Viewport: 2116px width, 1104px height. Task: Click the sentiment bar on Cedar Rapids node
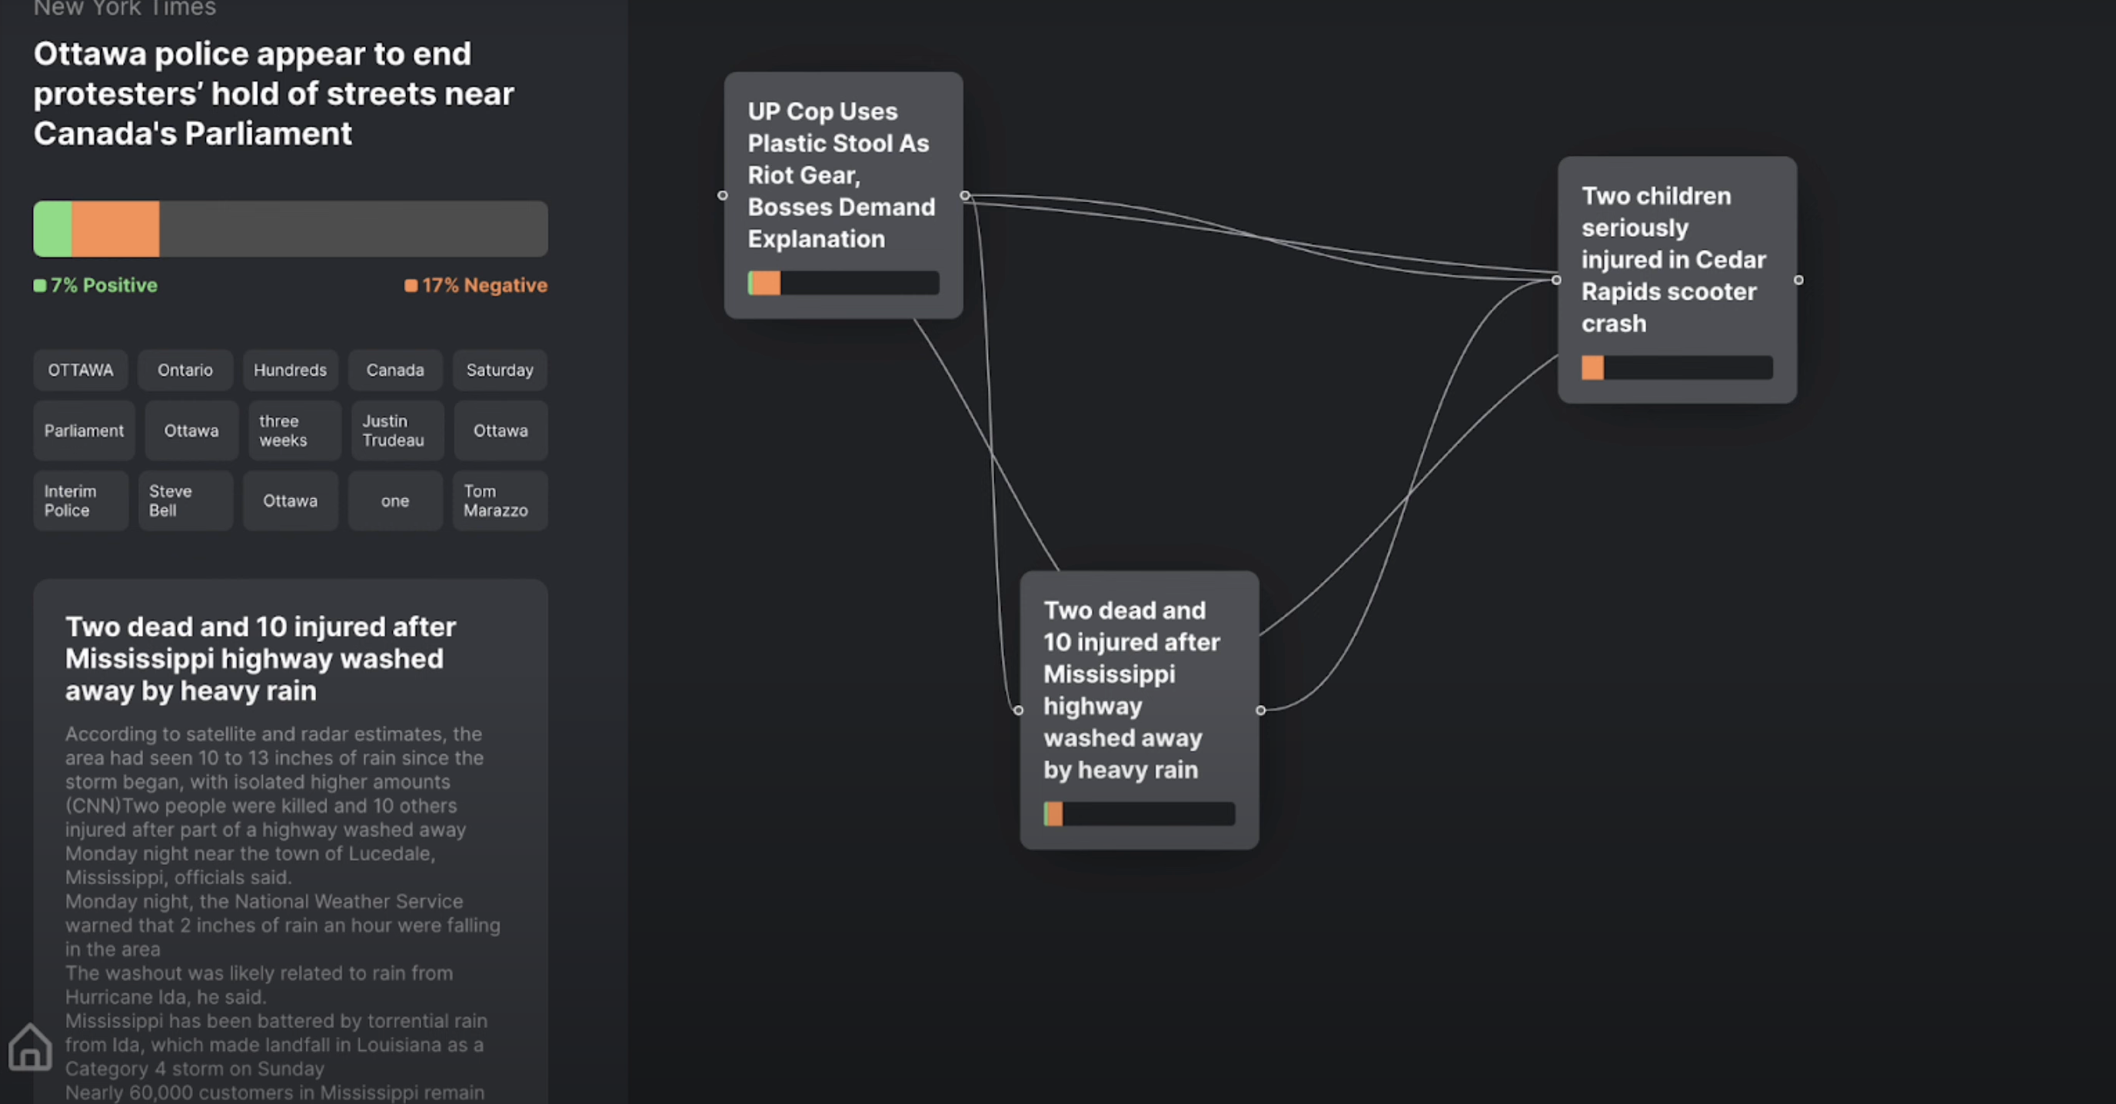tap(1676, 367)
